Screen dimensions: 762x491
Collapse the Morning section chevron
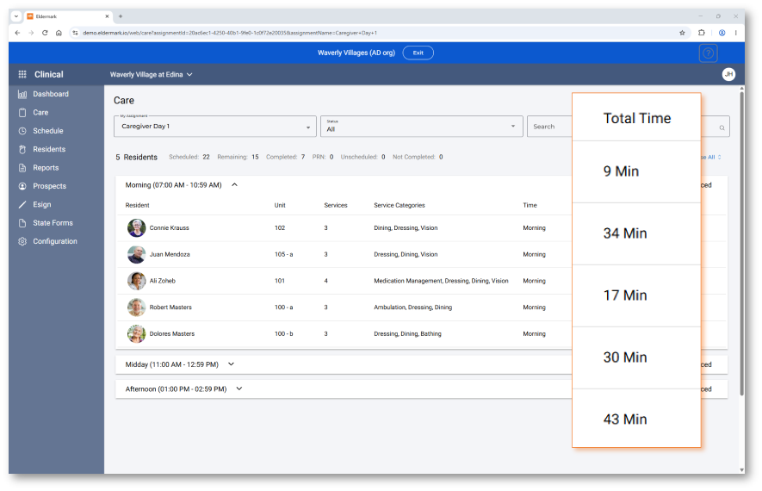[x=234, y=184]
